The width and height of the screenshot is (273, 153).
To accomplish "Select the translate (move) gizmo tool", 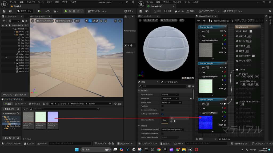I will (x=90, y=21).
